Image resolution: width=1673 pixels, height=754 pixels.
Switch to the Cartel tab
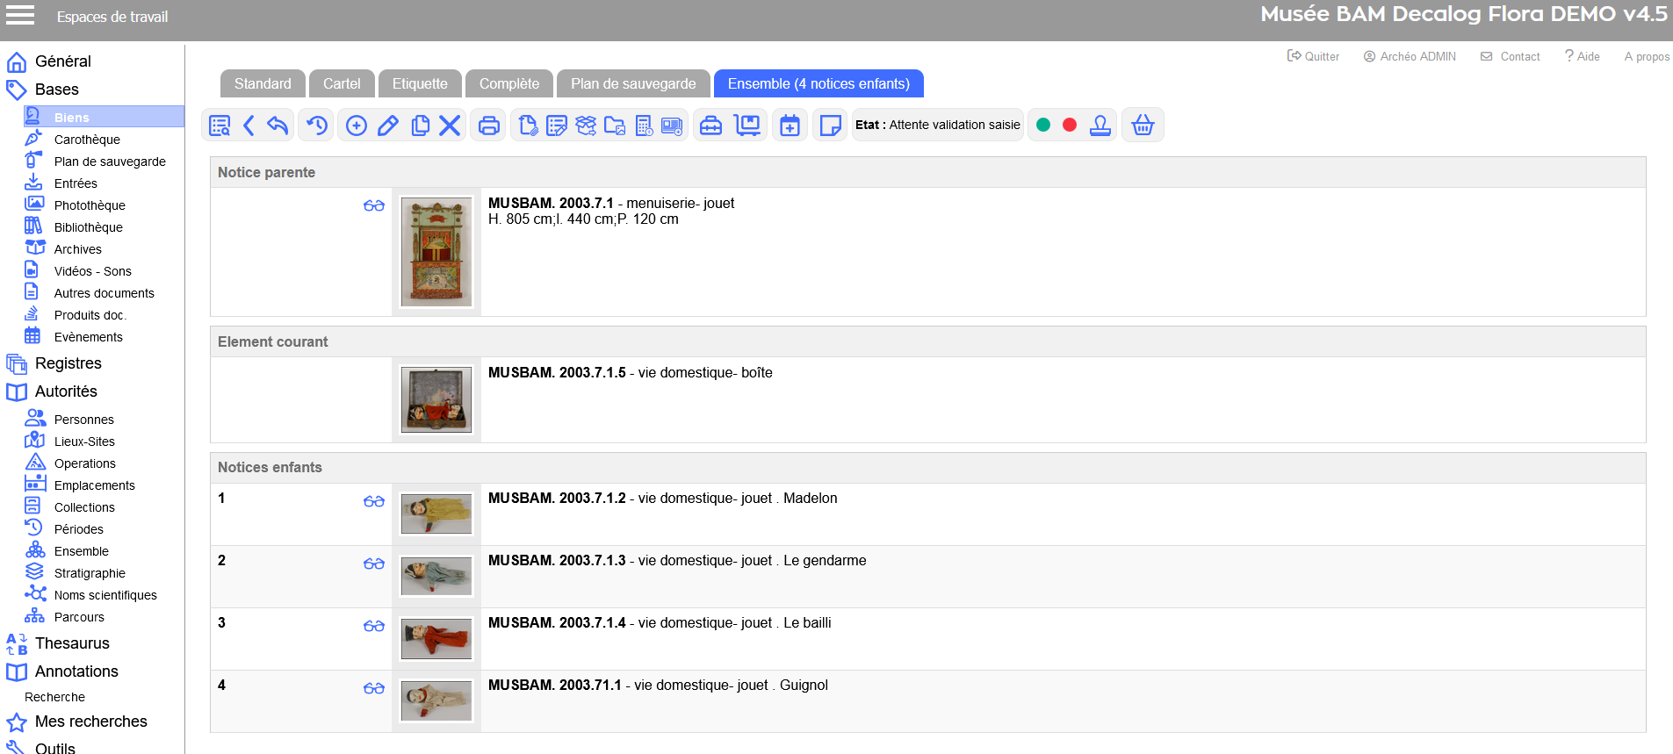tap(342, 83)
